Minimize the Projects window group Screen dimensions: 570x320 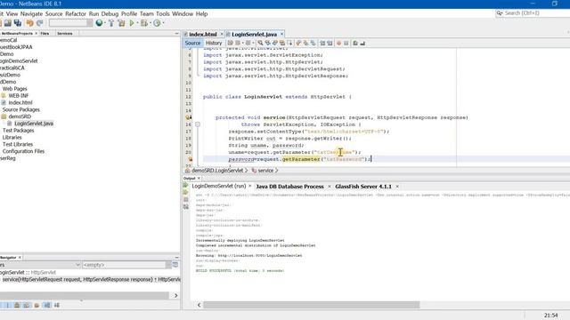coord(176,34)
